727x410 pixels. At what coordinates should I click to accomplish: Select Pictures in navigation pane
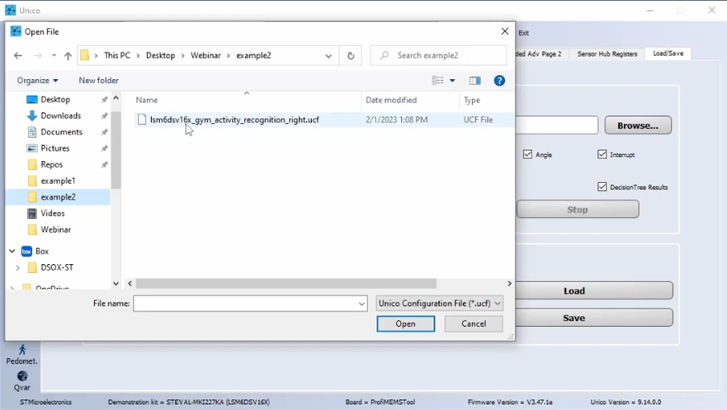pyautogui.click(x=54, y=148)
